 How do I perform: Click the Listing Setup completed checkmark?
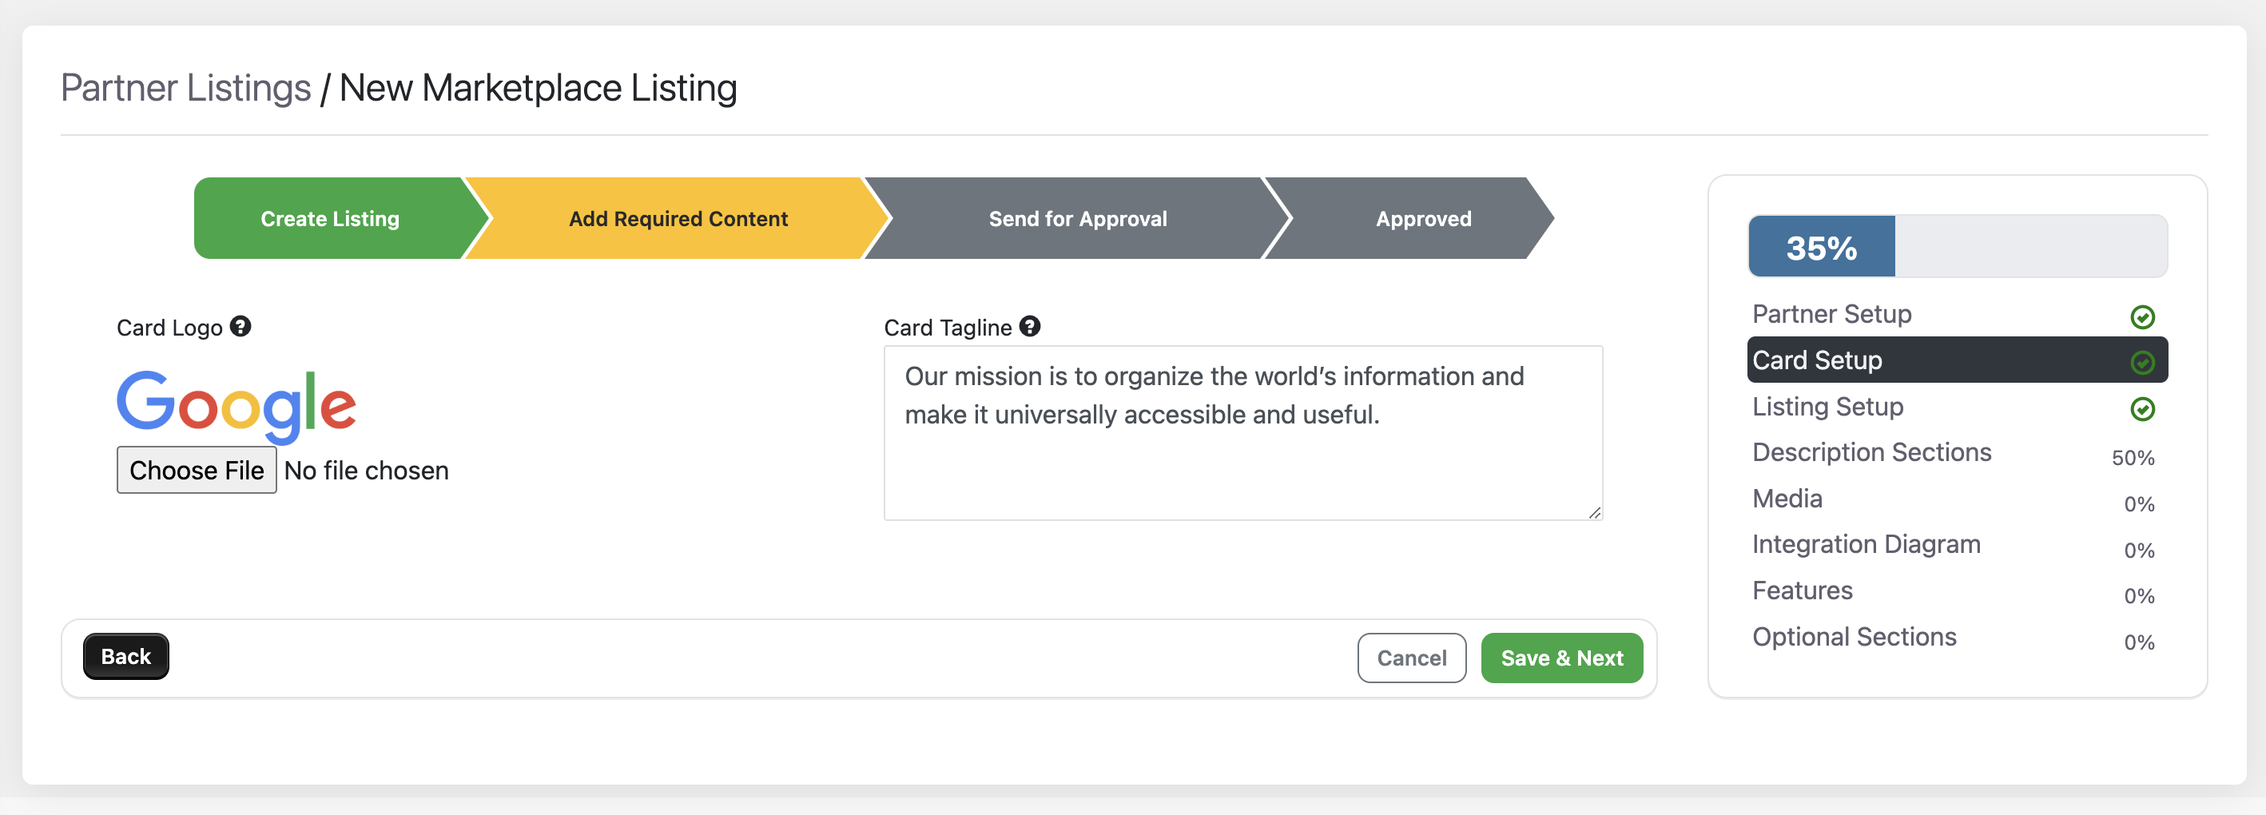click(x=2142, y=409)
